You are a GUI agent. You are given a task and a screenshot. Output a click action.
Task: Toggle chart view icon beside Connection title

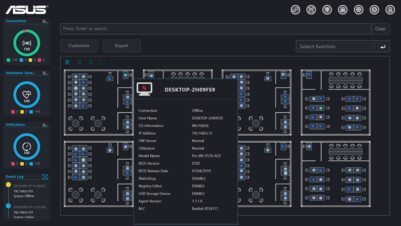pyautogui.click(x=45, y=21)
